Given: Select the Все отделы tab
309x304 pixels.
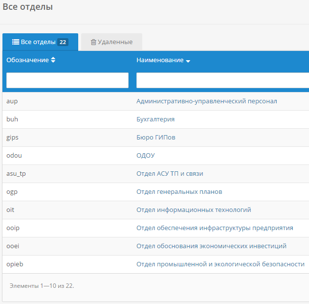Looking at the screenshot, I should pos(38,42).
